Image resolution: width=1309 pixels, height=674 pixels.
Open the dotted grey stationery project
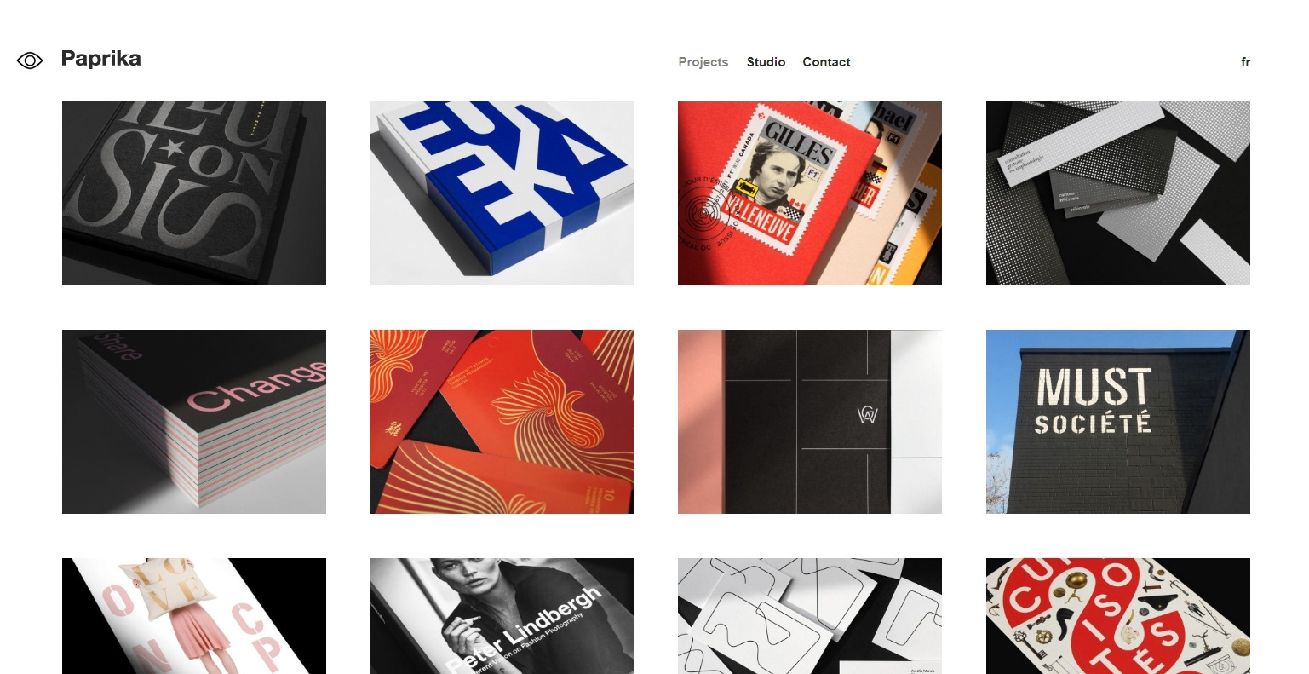[x=1118, y=193]
